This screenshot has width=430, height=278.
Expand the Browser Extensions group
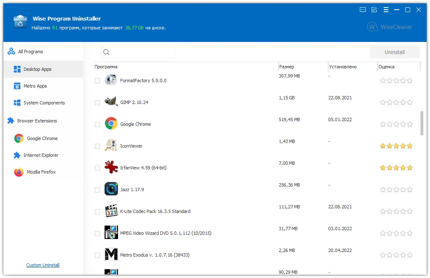pyautogui.click(x=37, y=121)
